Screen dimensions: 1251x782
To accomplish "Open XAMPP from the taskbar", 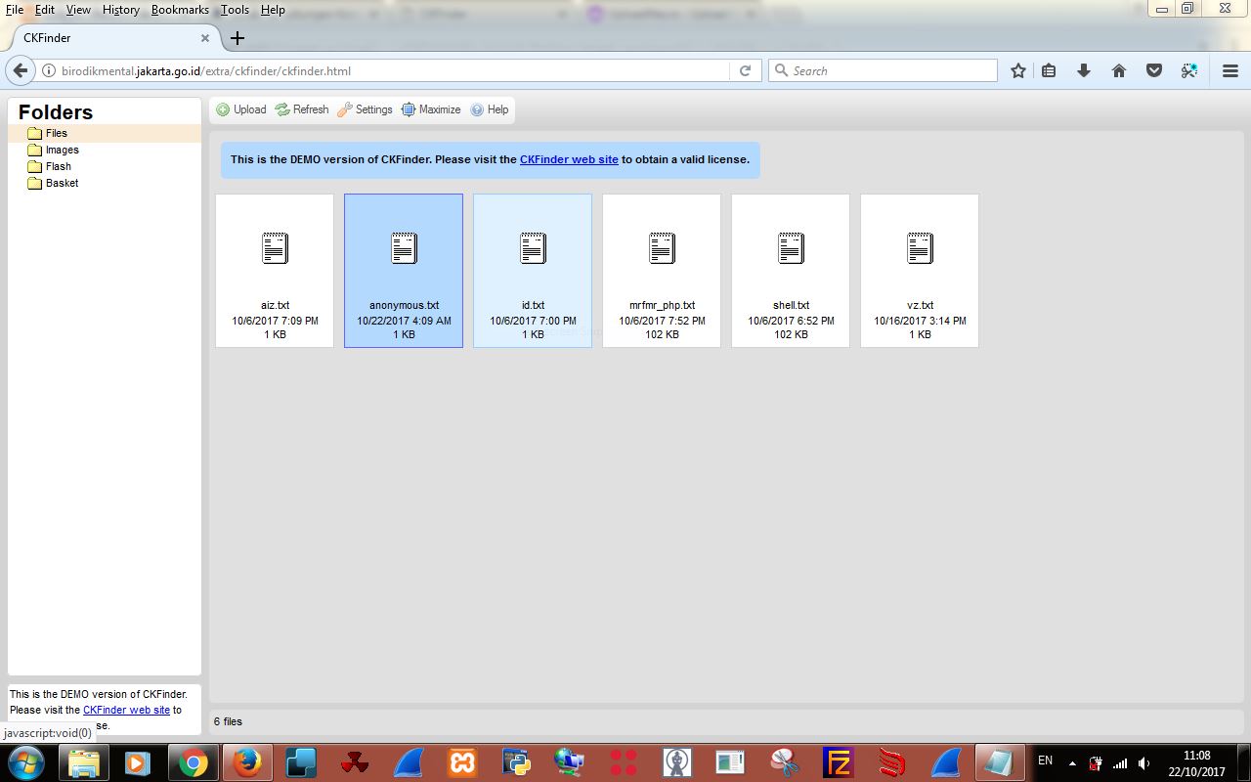I will [462, 761].
